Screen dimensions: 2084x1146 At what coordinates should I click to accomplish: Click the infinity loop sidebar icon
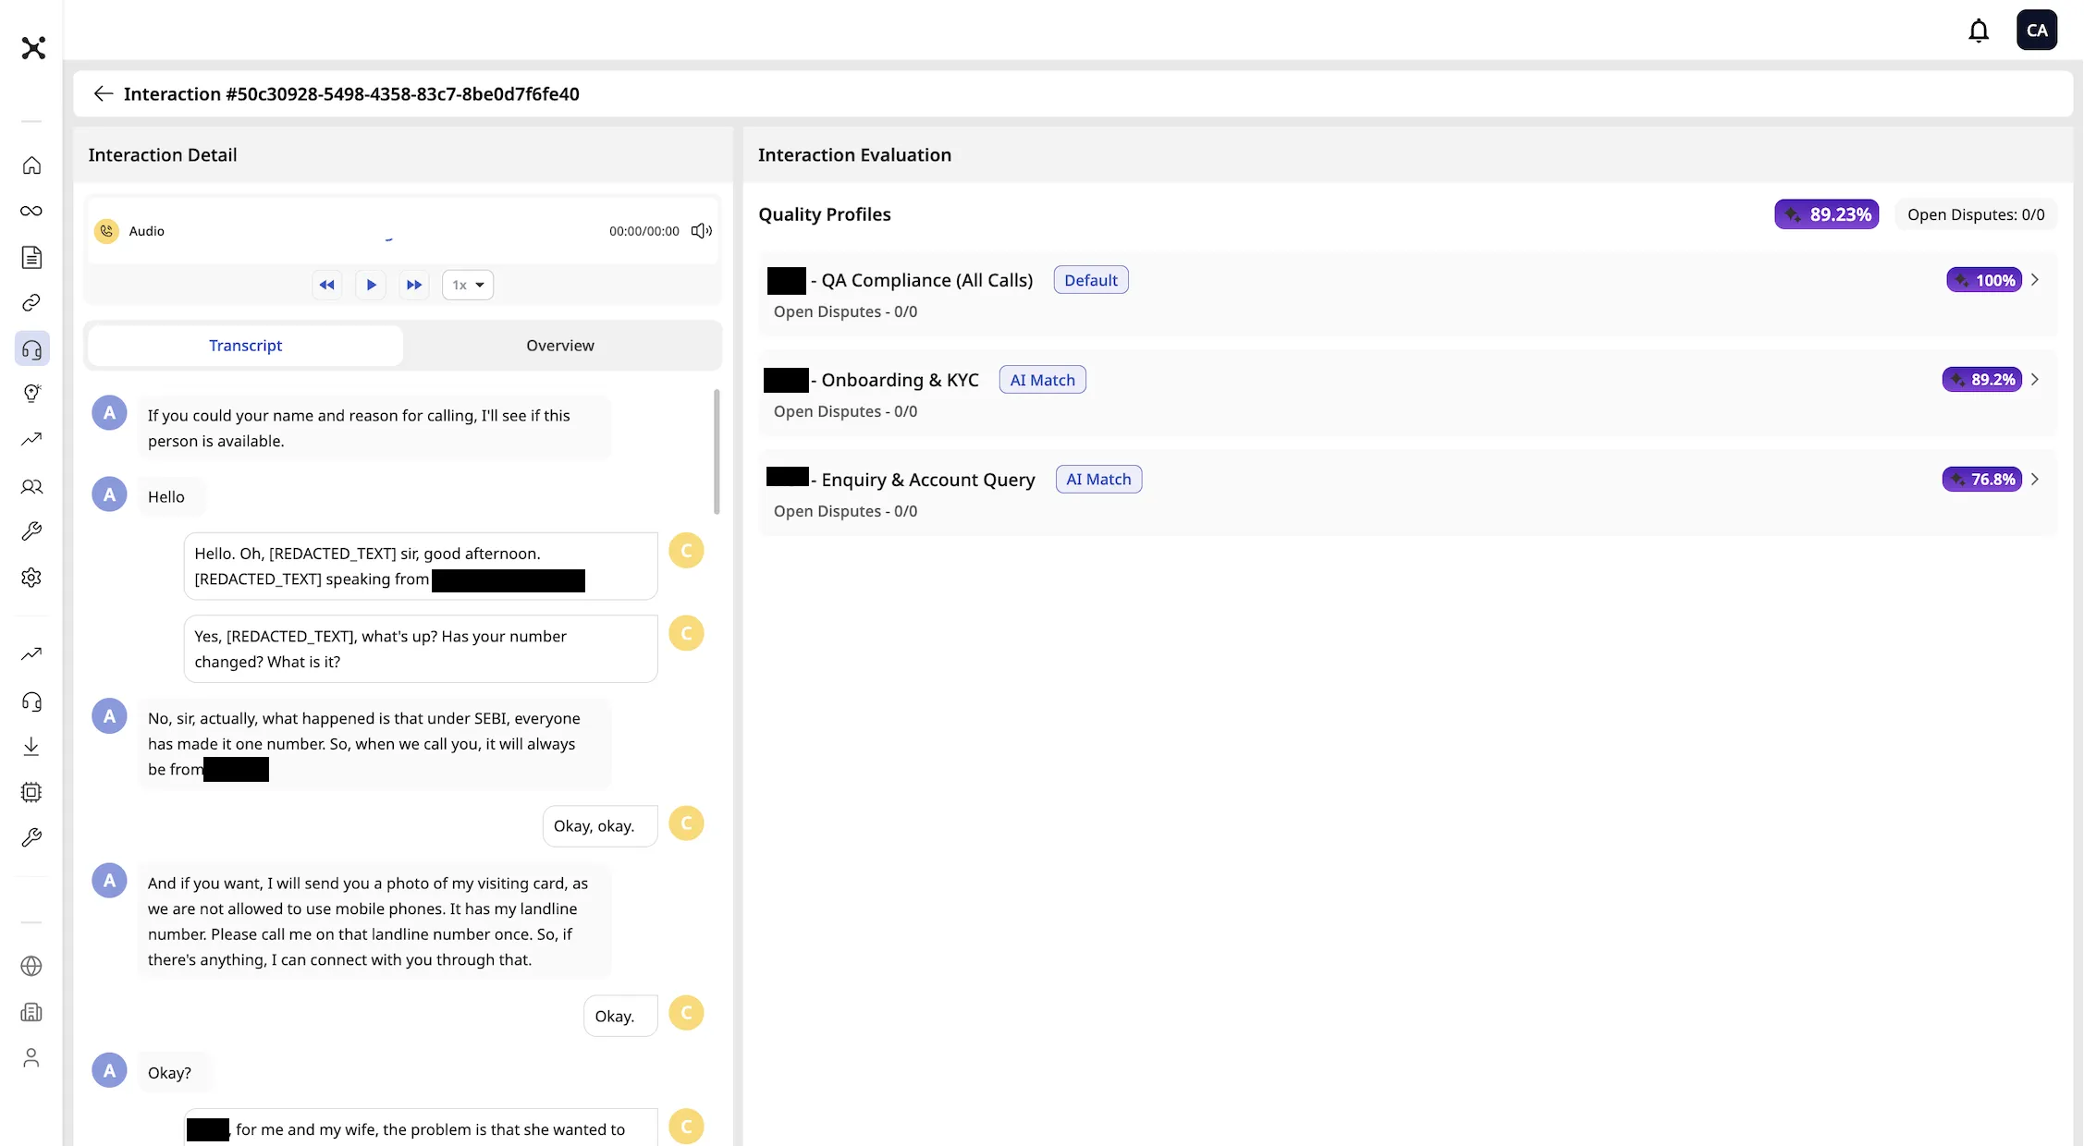pyautogui.click(x=31, y=211)
